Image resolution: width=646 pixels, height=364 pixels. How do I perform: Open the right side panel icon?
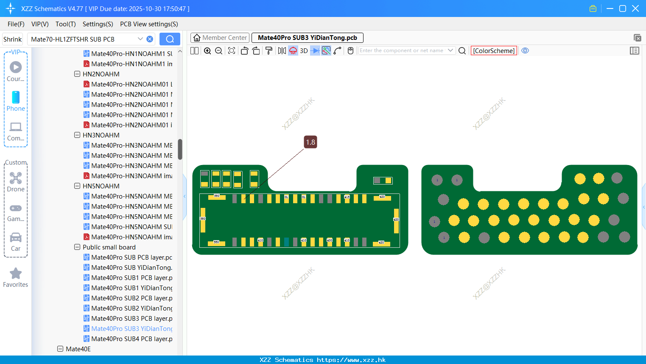pos(635,50)
